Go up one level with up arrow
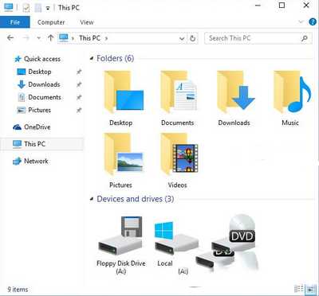 (50, 38)
